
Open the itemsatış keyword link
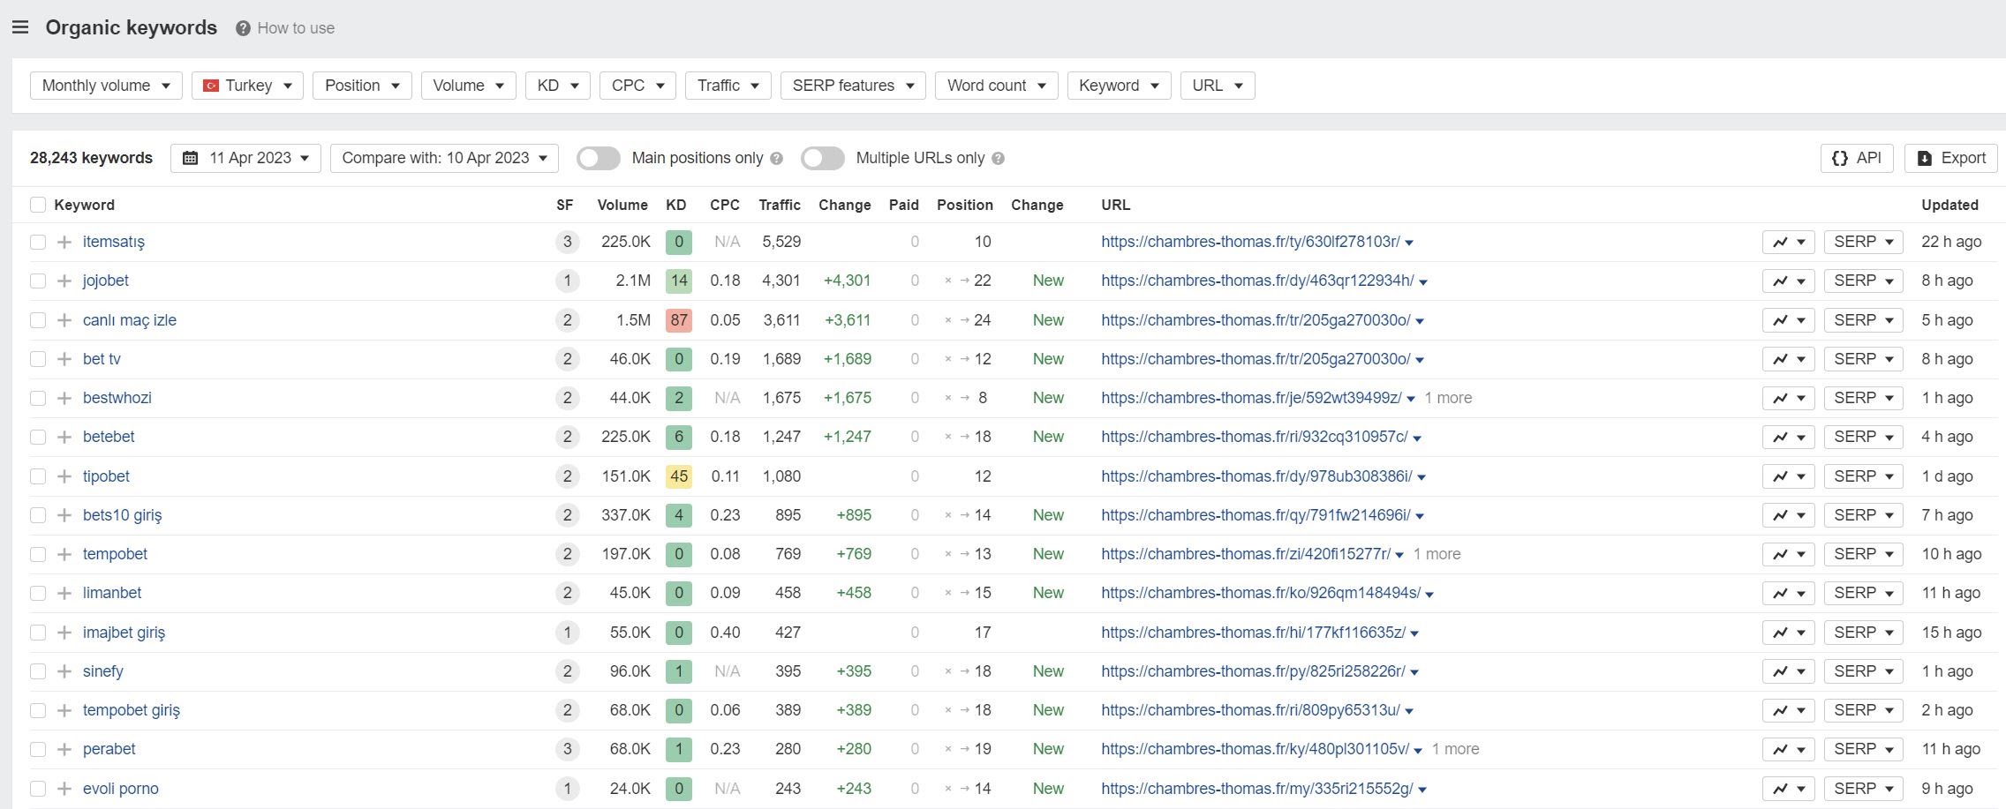click(114, 242)
